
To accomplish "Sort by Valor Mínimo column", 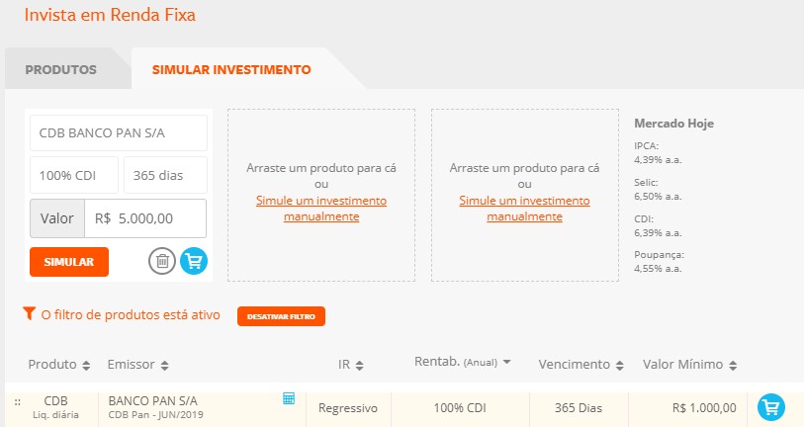I will [690, 365].
